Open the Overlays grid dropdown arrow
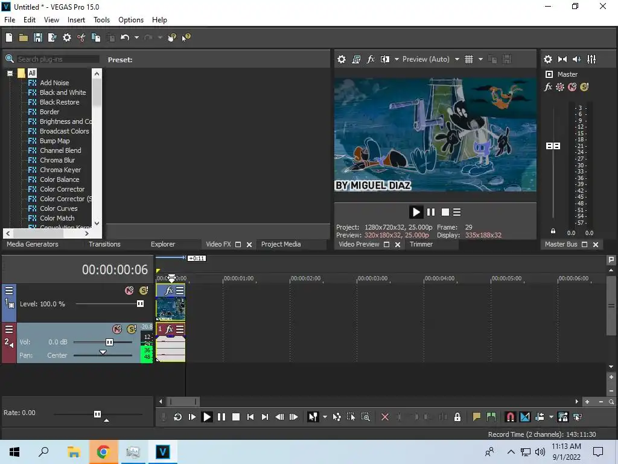Viewport: 618px width, 464px height. [x=480, y=59]
